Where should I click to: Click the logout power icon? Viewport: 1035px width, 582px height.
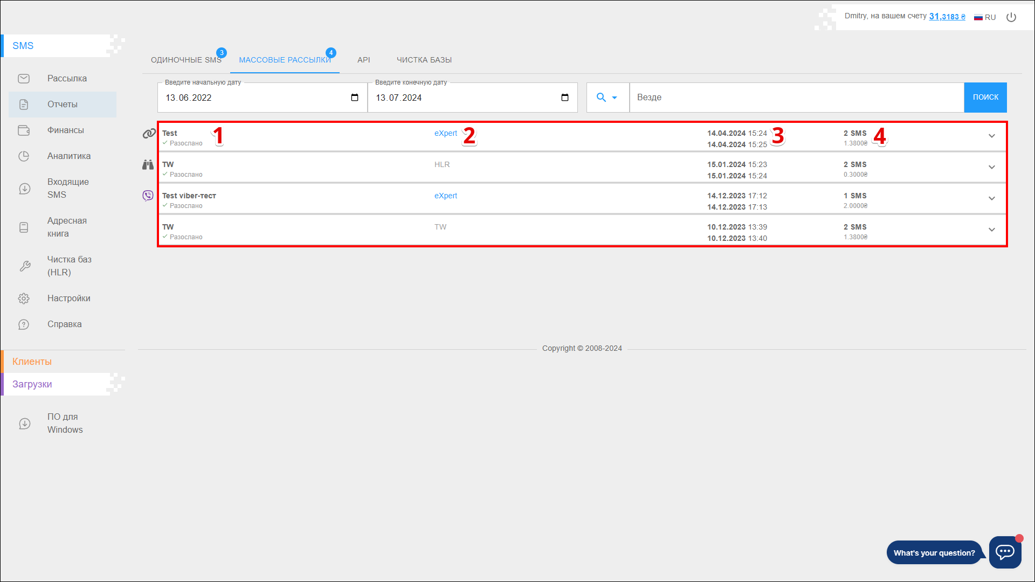point(1011,17)
